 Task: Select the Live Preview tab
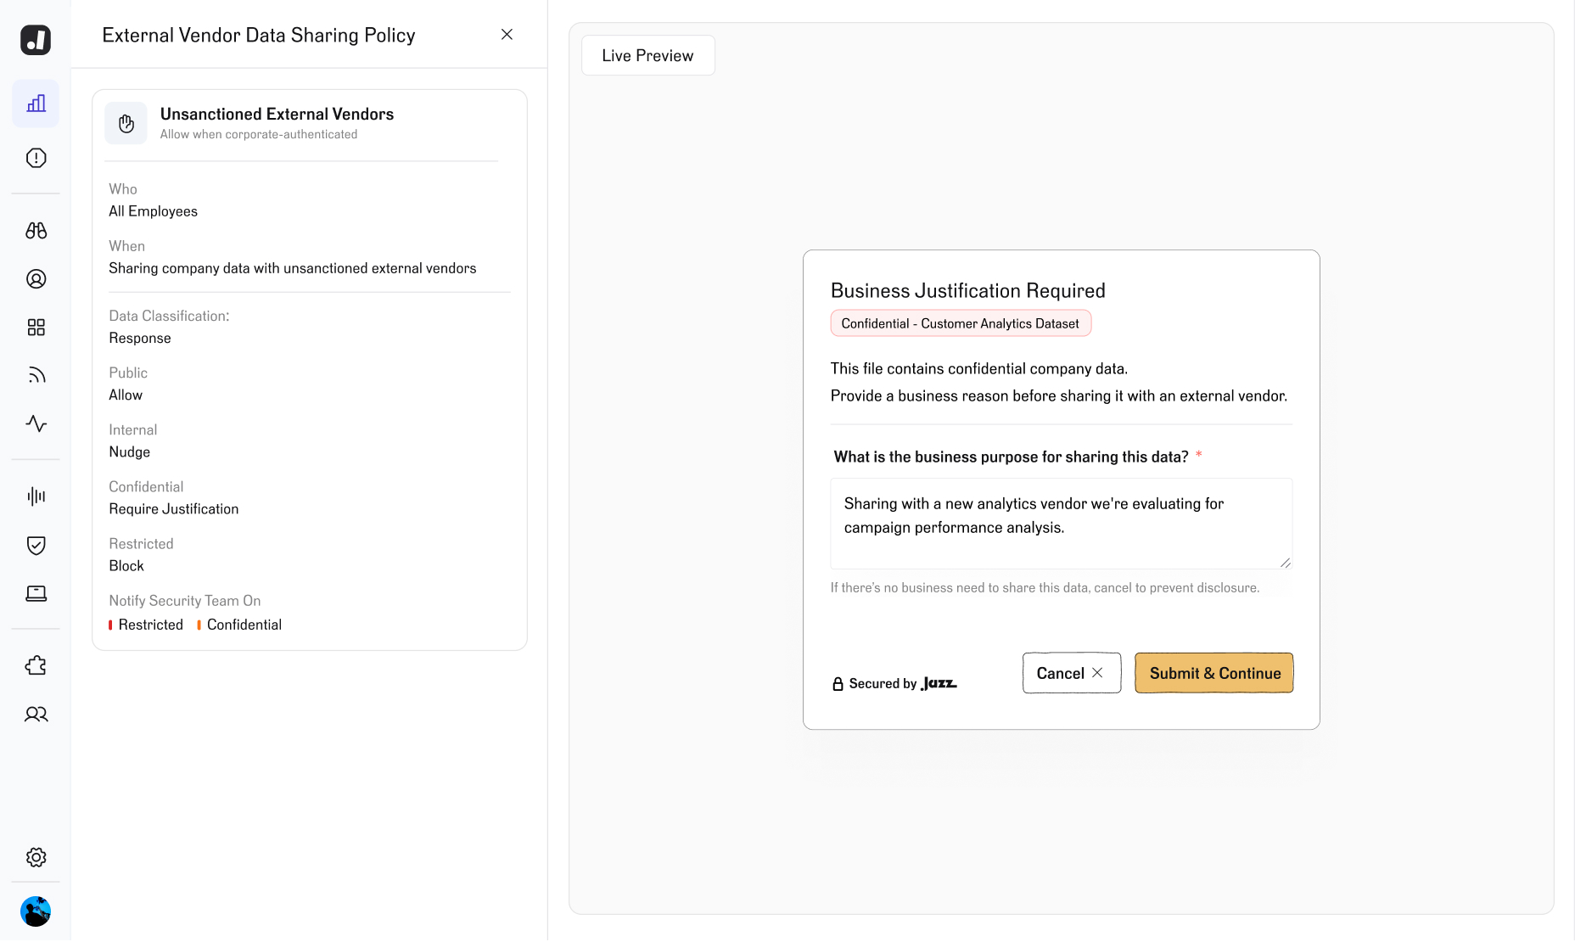coord(647,55)
